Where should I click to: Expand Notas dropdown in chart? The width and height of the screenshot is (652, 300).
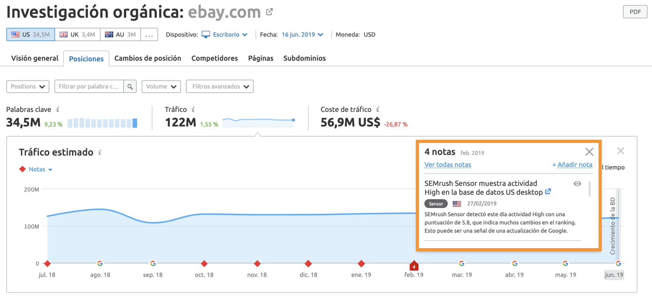coord(40,169)
